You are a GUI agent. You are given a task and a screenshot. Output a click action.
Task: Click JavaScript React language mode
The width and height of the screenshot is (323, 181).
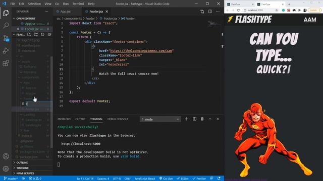tap(145, 178)
